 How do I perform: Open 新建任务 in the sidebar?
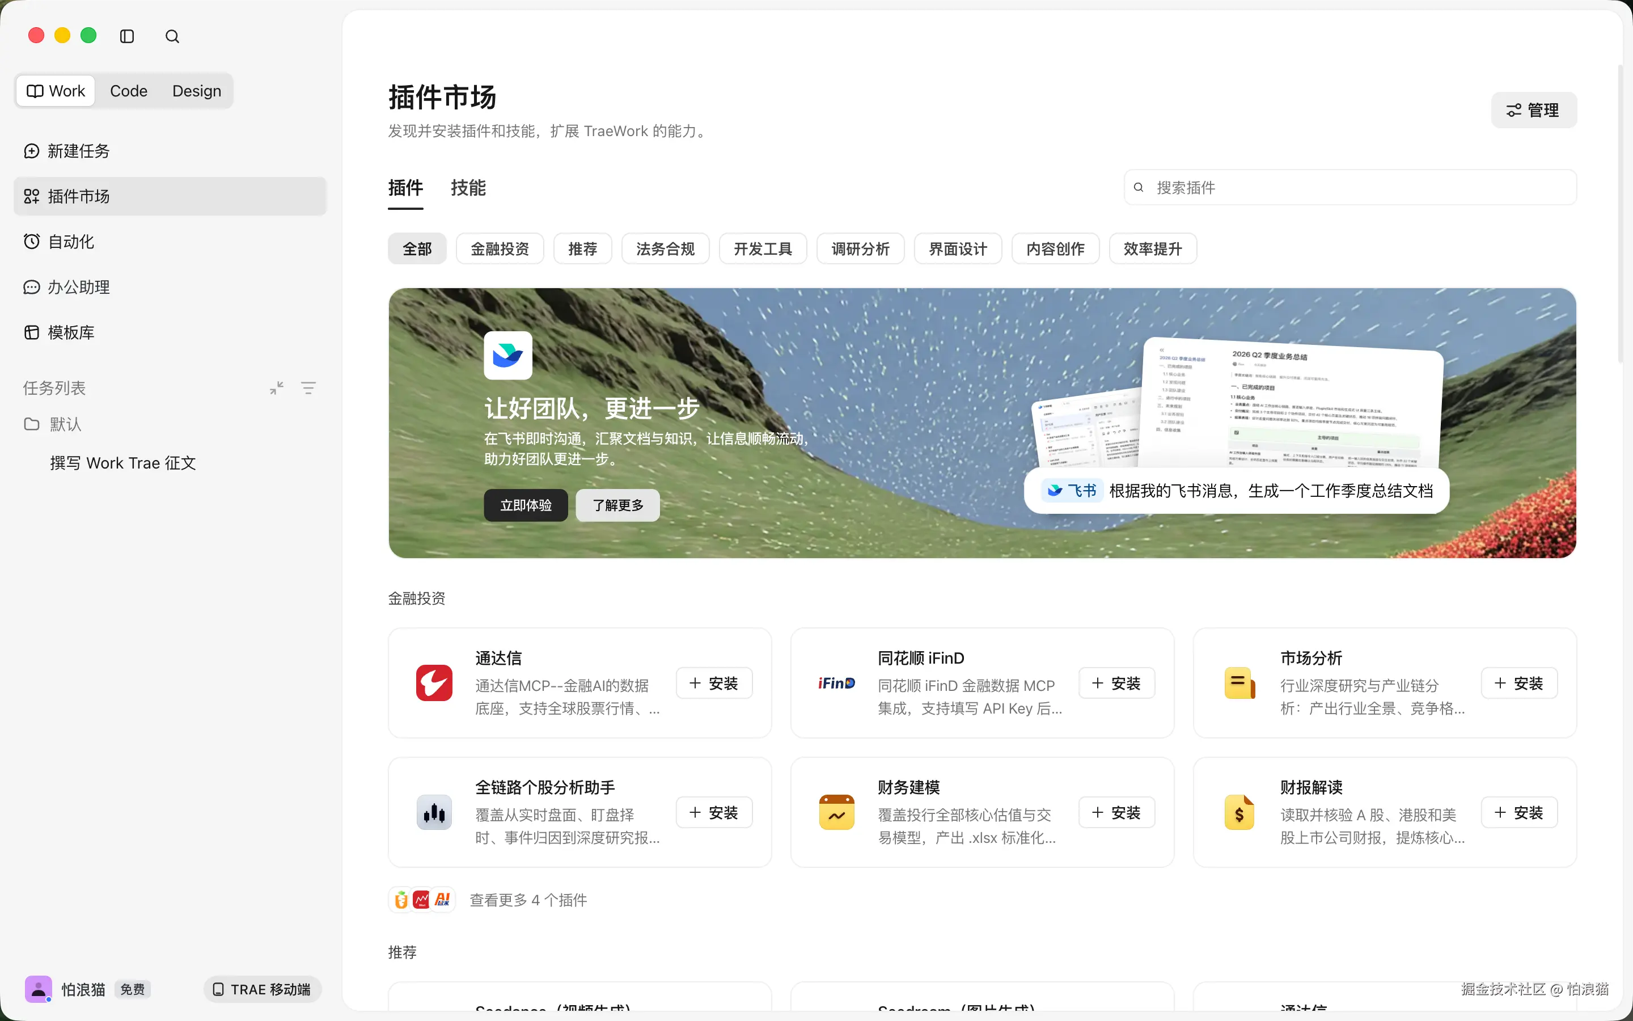[170, 150]
